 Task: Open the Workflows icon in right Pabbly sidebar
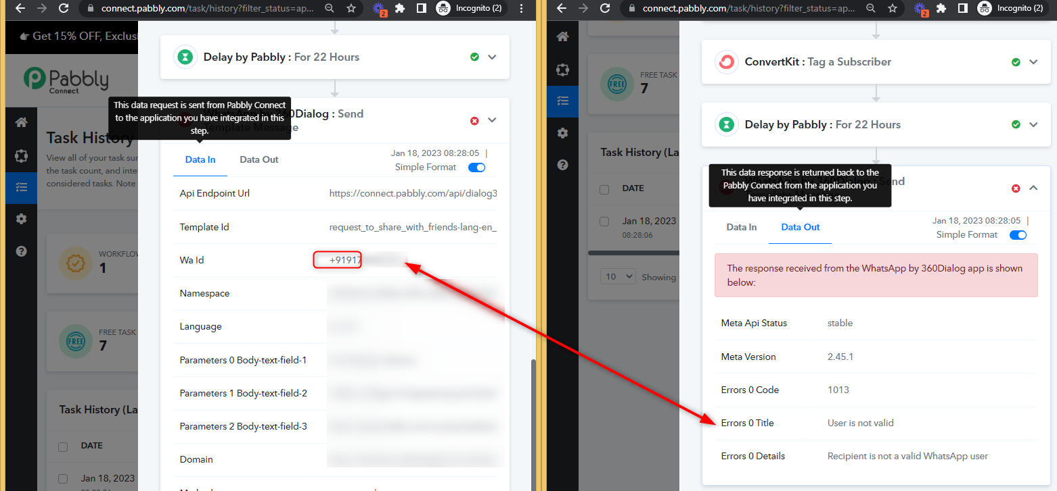point(562,70)
